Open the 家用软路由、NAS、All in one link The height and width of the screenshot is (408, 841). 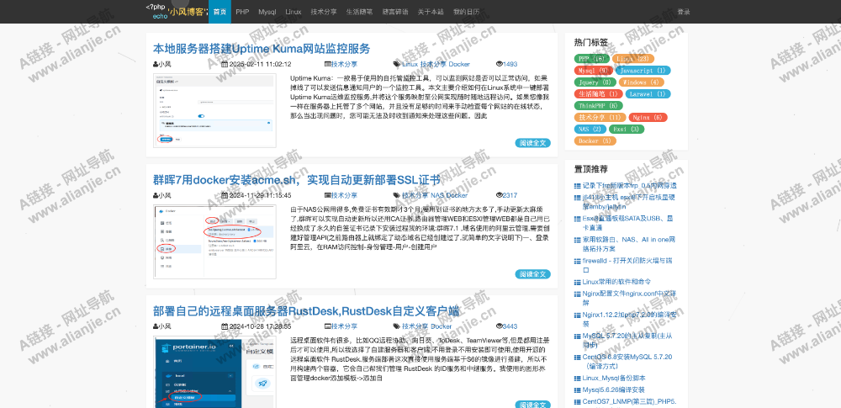[628, 244]
